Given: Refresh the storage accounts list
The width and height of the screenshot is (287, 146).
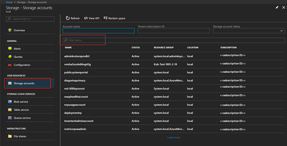Looking at the screenshot, I should [x=73, y=18].
